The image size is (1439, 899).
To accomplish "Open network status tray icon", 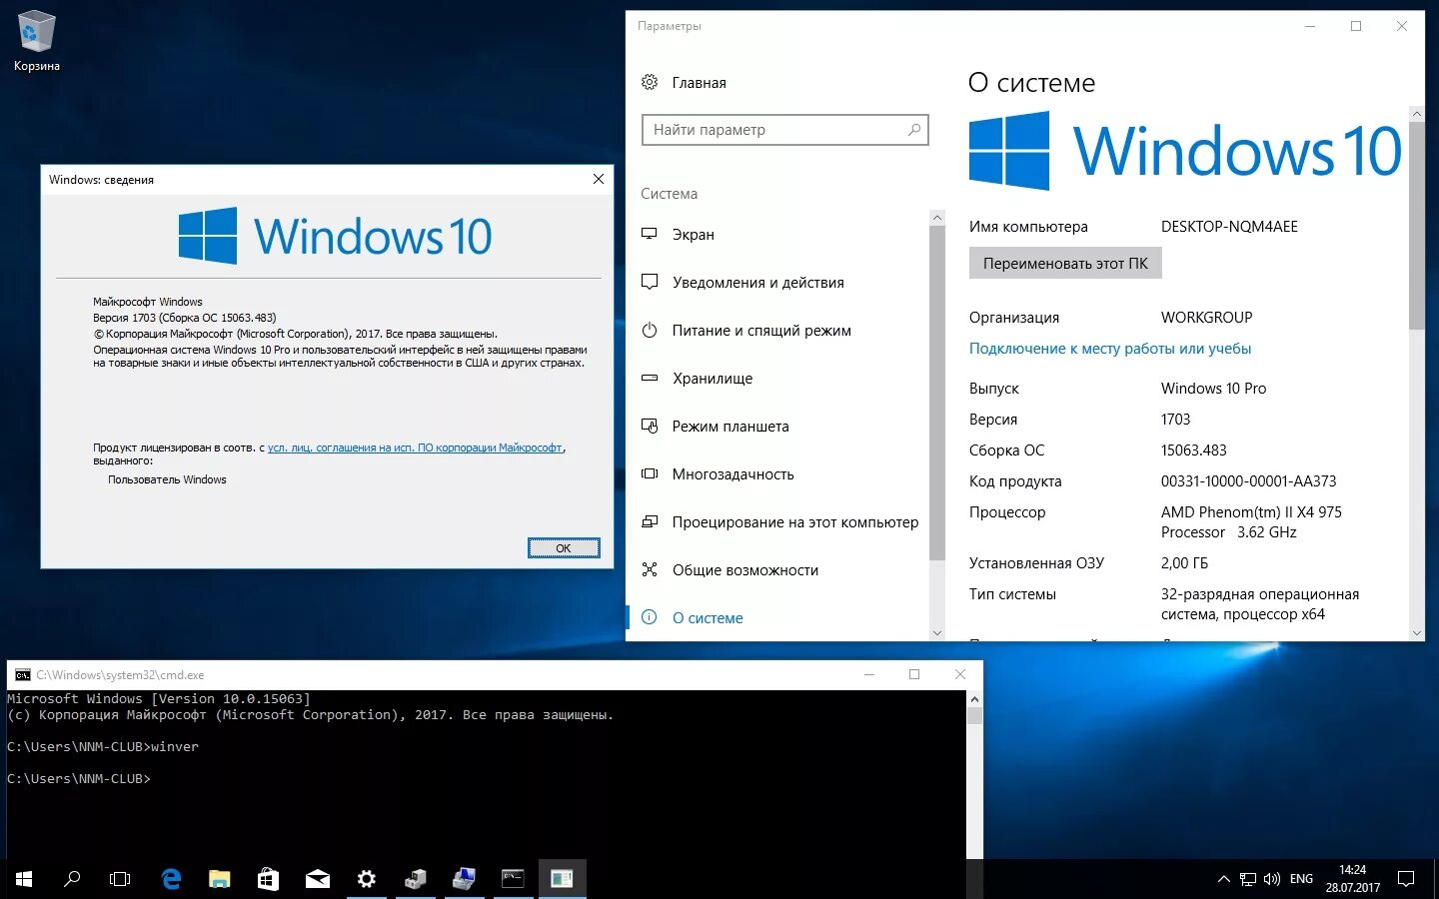I will point(1248,879).
